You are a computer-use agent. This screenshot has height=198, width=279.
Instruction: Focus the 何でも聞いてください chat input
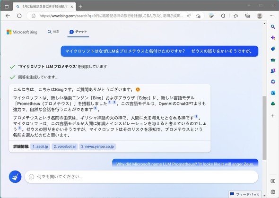141,177
